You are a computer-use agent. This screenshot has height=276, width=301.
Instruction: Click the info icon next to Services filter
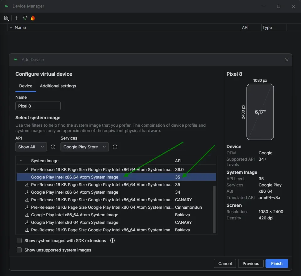tap(115, 147)
